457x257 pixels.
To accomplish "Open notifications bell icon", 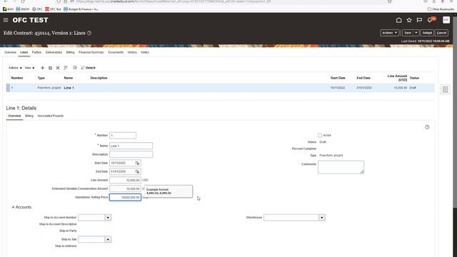I will click(430, 20).
